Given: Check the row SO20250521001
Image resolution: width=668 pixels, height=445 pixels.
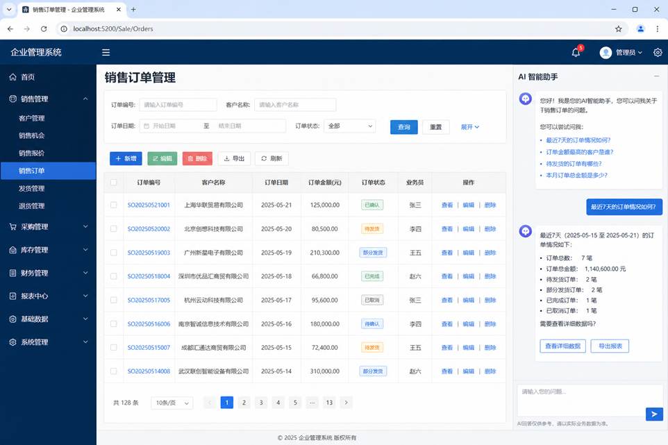Looking at the screenshot, I should click(113, 205).
